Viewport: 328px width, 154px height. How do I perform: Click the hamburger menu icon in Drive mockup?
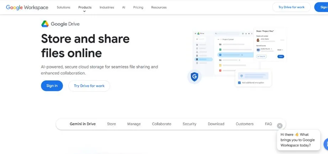[195, 33]
